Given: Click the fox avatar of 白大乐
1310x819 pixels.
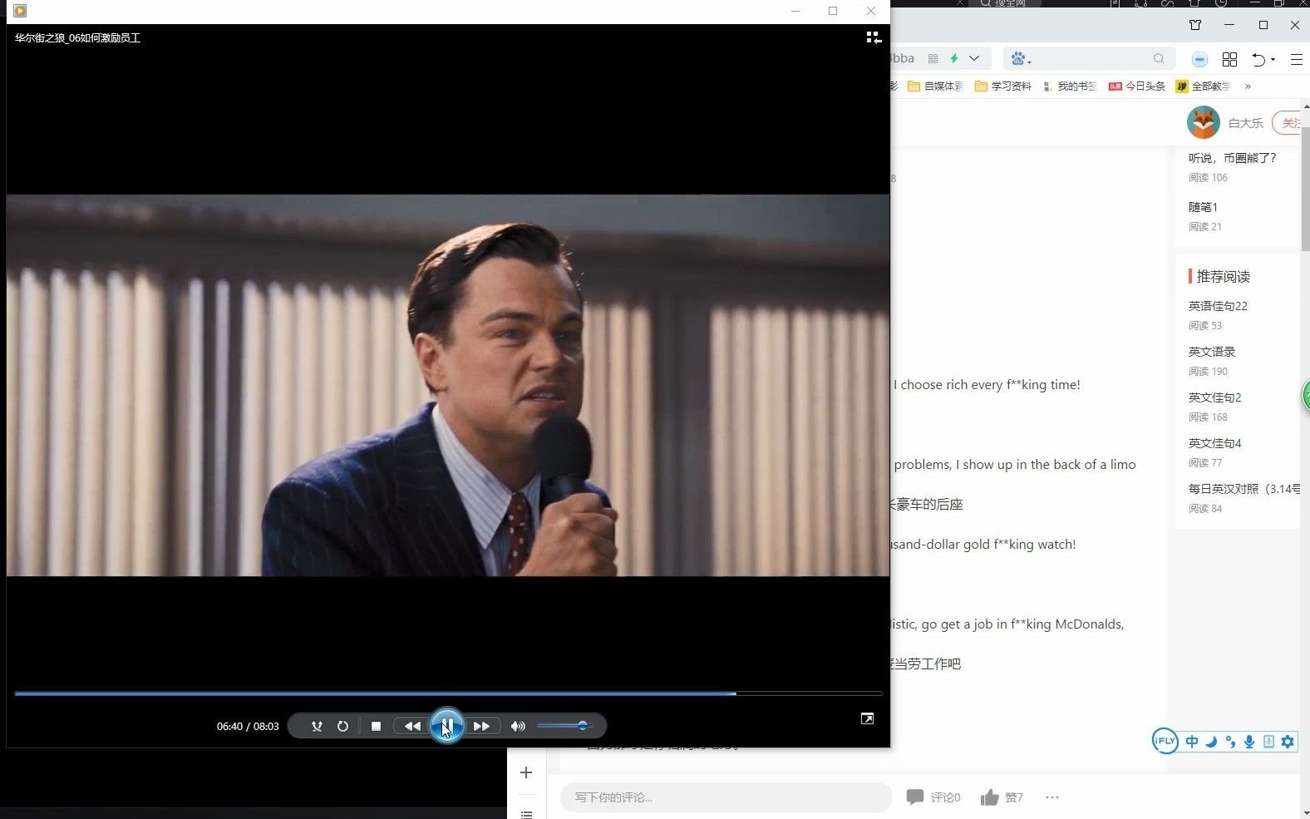Looking at the screenshot, I should click(1203, 122).
